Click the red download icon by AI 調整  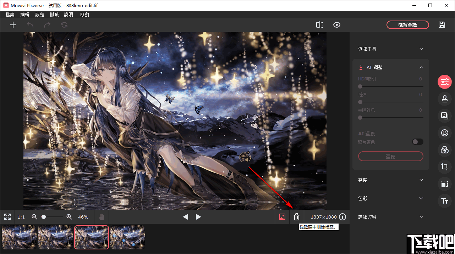point(361,67)
